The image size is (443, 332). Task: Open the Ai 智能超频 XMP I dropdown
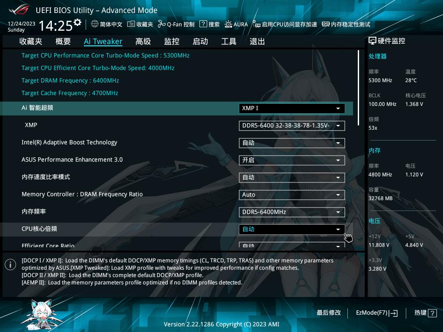click(x=292, y=109)
